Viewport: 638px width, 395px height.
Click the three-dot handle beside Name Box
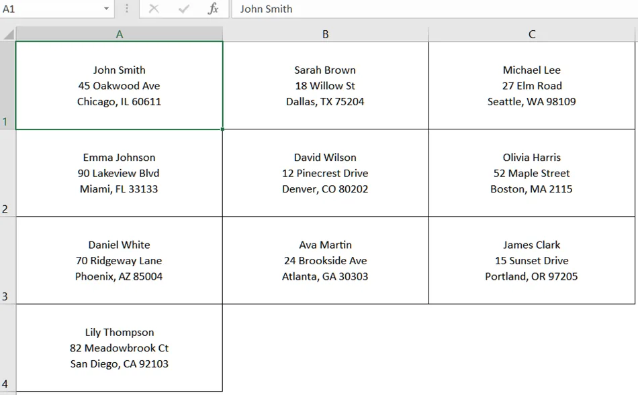(x=127, y=9)
